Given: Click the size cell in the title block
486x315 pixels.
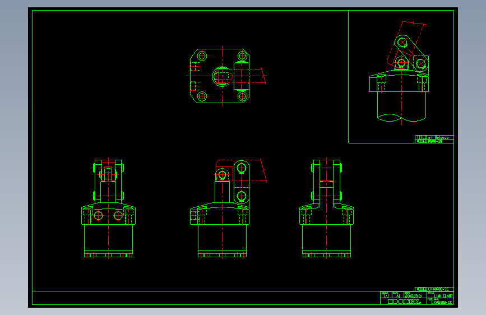Looking at the screenshot, I should (x=397, y=295).
